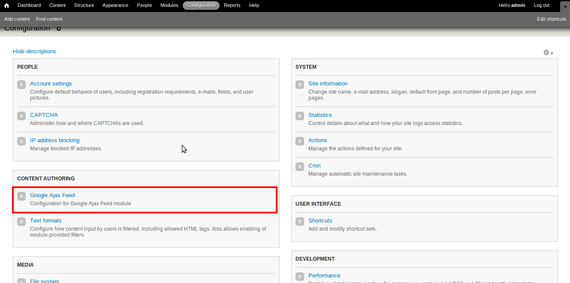Go to the site home via house icon
Screen dimensions: 570x283
[6, 6]
